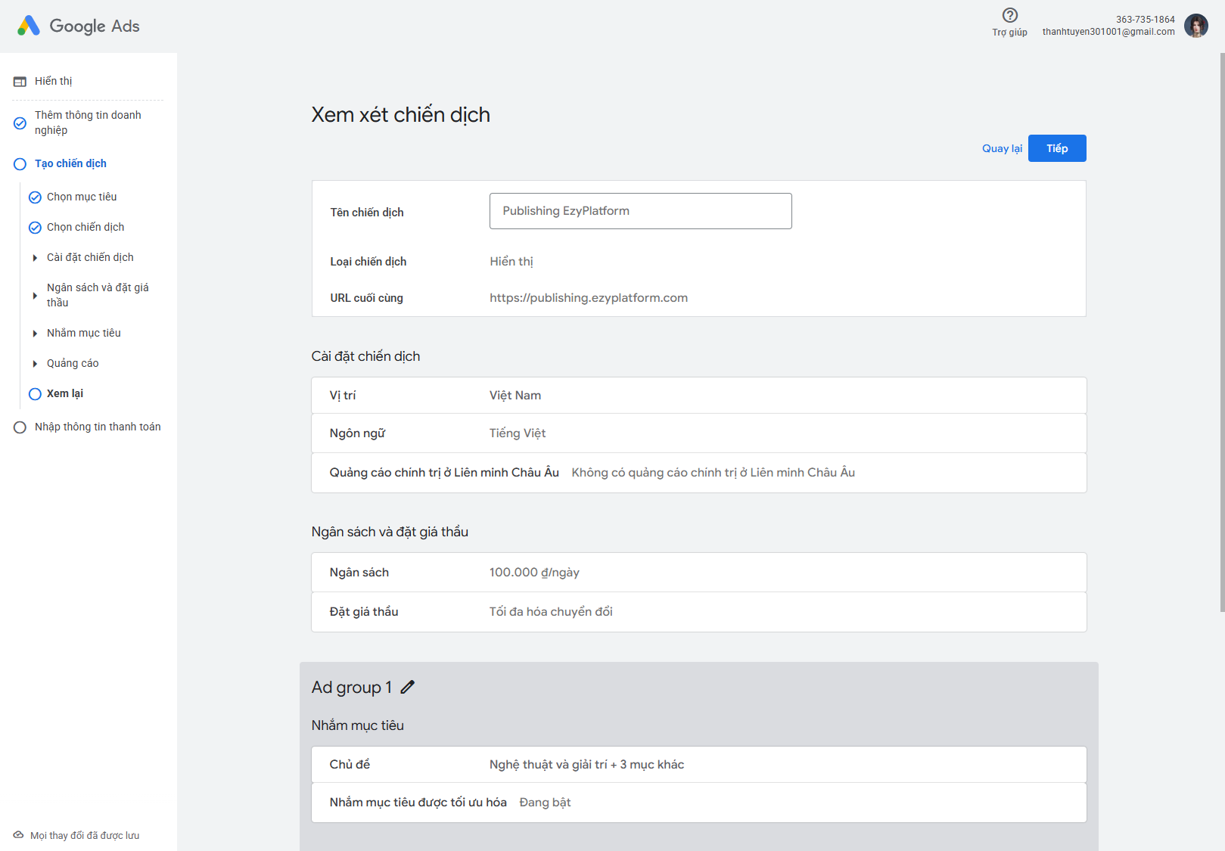Click the Vị trí Việt Nam row
Viewport: 1225px width, 851px height.
coord(699,396)
